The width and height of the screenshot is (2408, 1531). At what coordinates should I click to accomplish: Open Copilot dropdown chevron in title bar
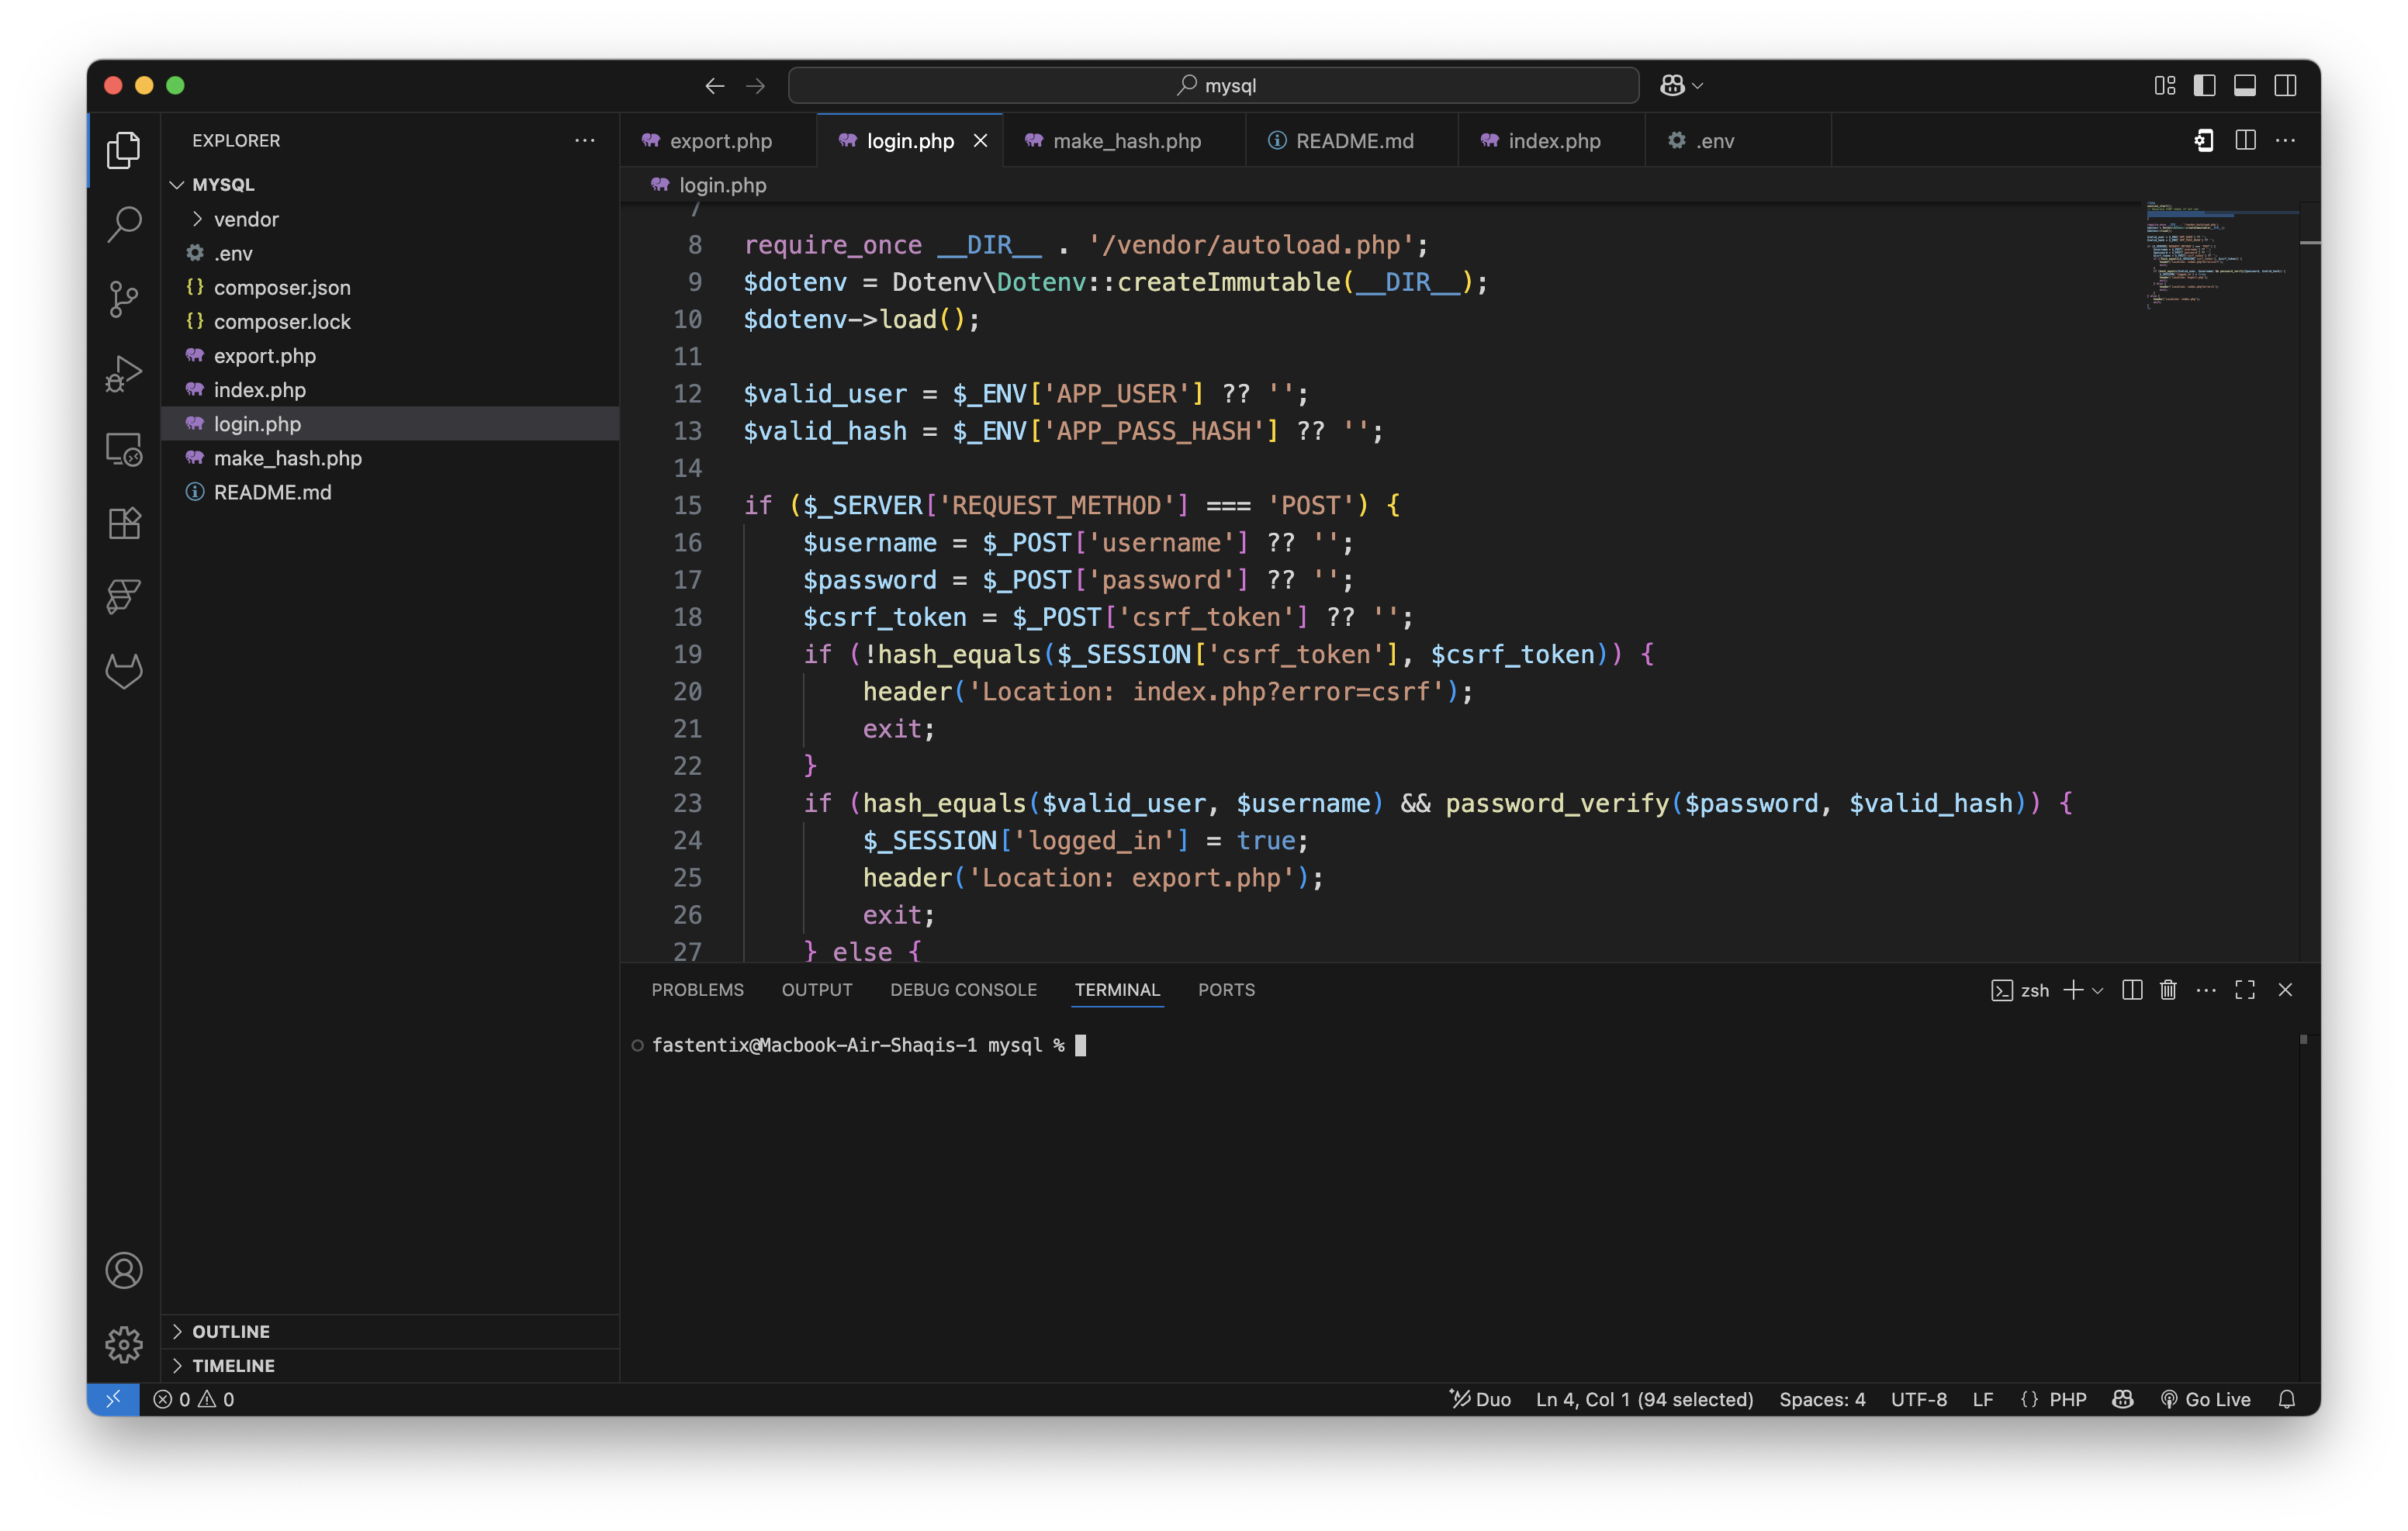1697,86
